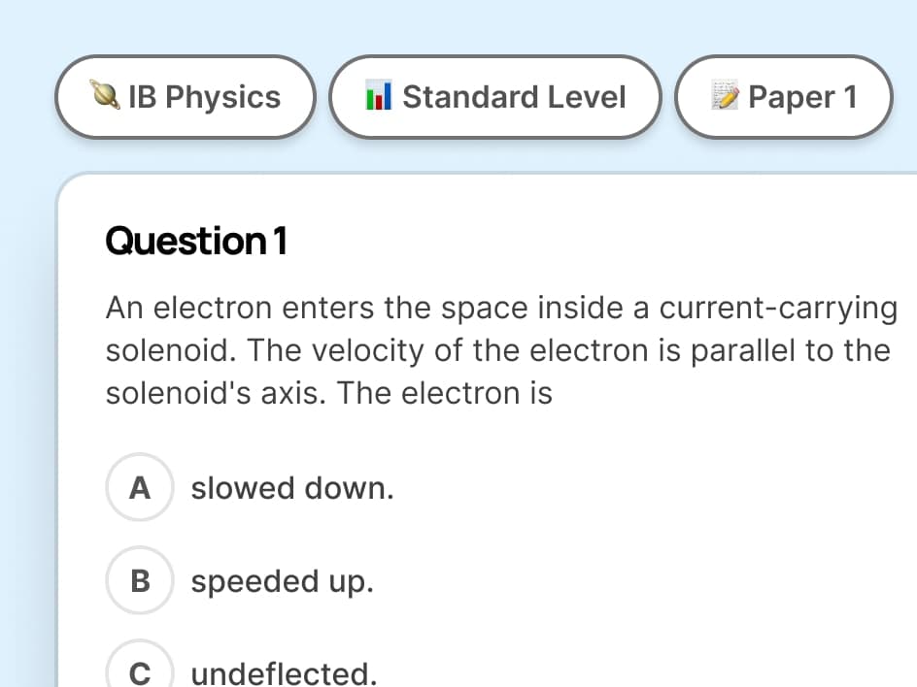Viewport: 917px width, 687px height.
Task: Select the Standard Level label text
Action: point(514,97)
